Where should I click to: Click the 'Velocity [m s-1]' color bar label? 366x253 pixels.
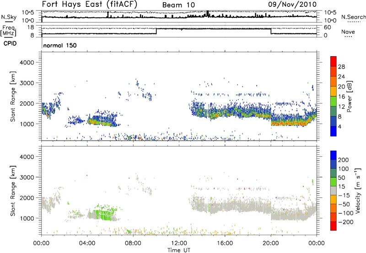(x=358, y=190)
